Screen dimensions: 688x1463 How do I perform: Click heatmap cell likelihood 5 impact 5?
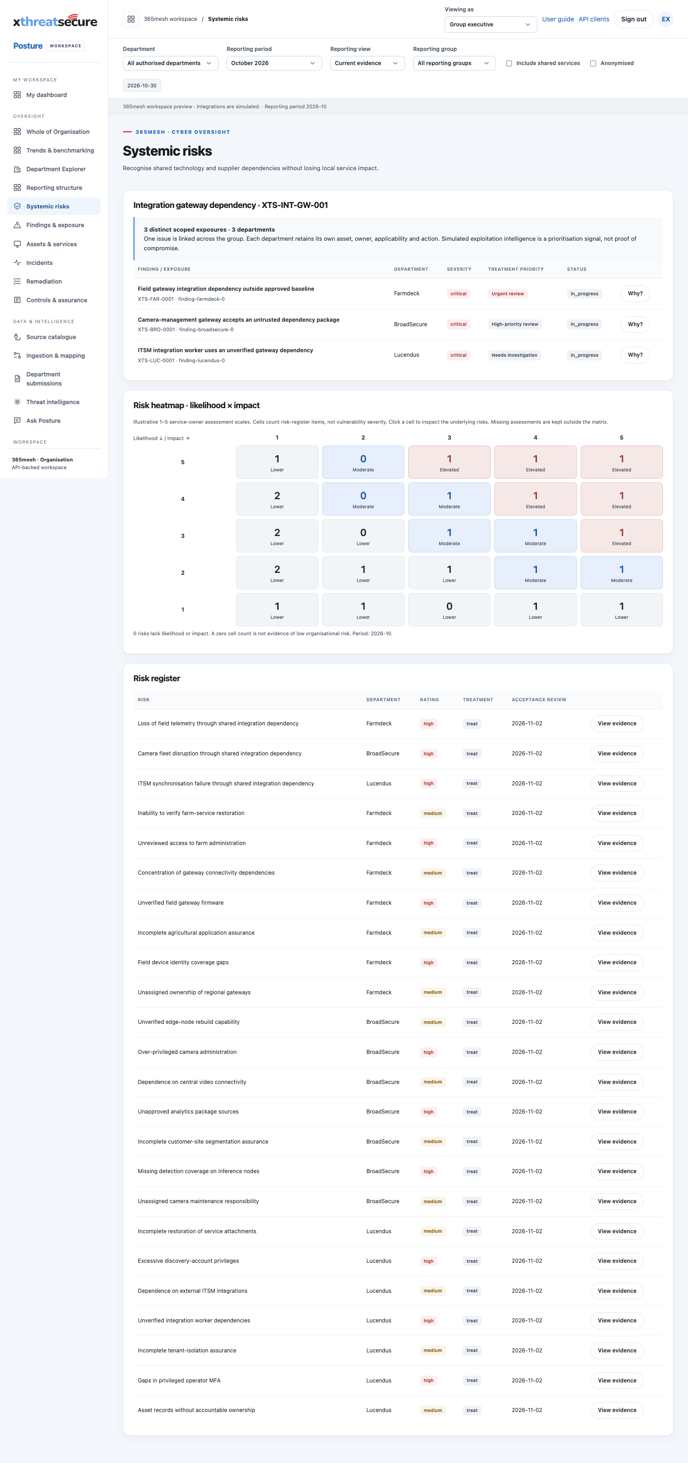622,462
